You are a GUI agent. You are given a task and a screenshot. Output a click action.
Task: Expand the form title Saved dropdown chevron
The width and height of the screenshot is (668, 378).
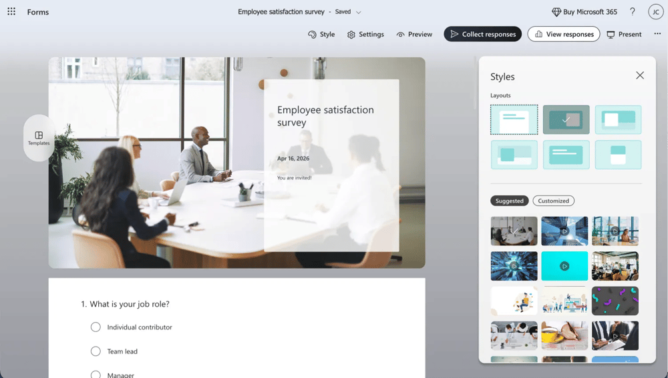(359, 12)
